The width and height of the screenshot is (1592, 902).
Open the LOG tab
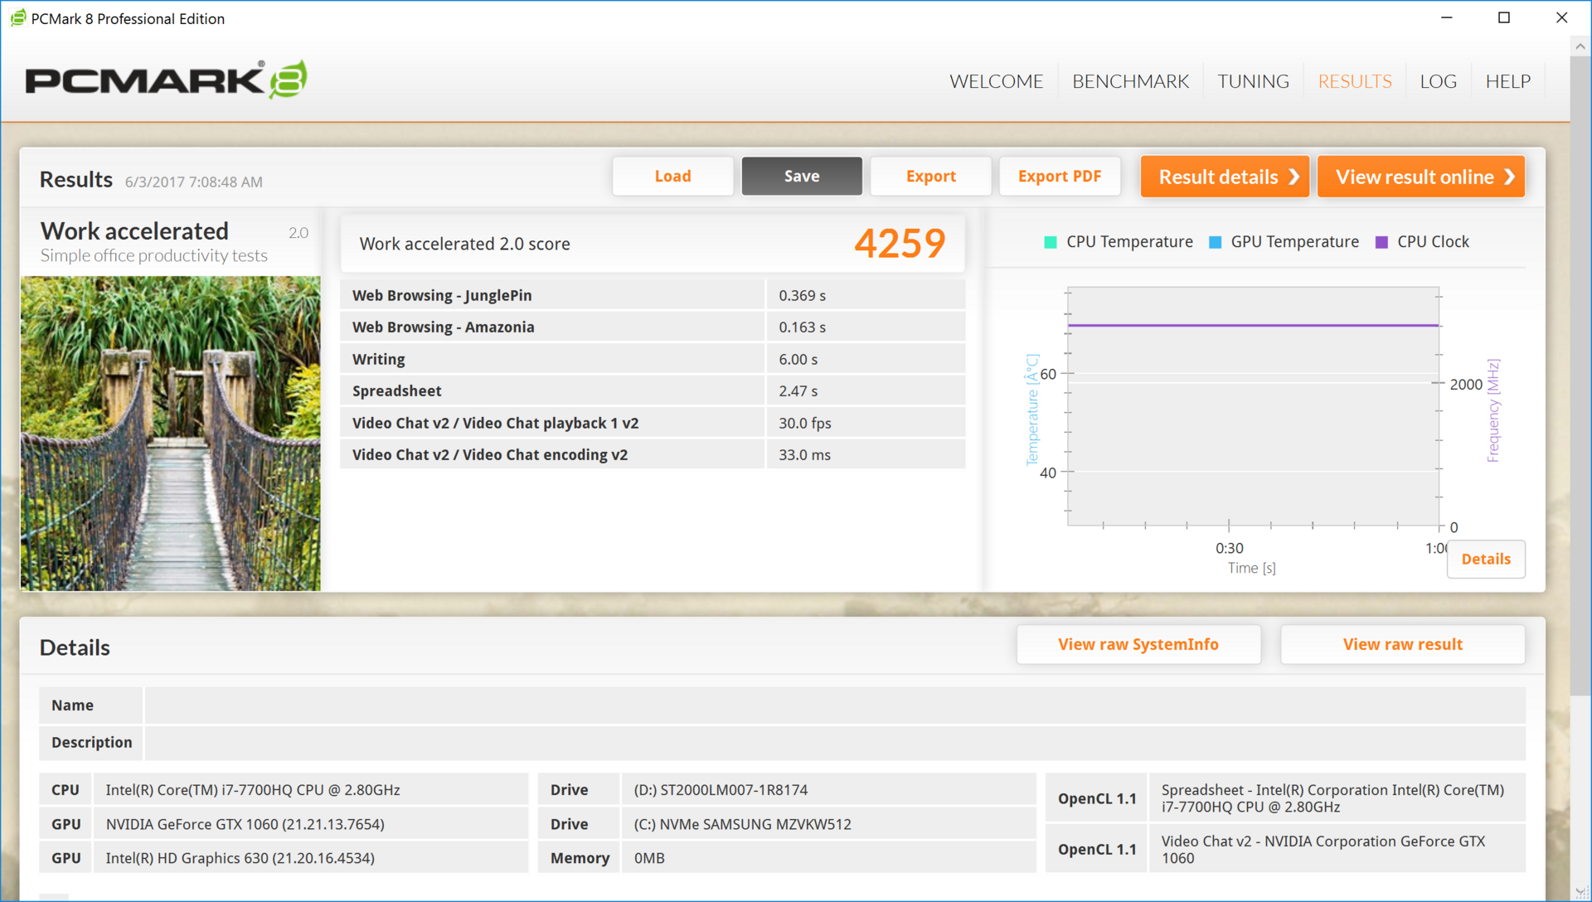(1438, 81)
